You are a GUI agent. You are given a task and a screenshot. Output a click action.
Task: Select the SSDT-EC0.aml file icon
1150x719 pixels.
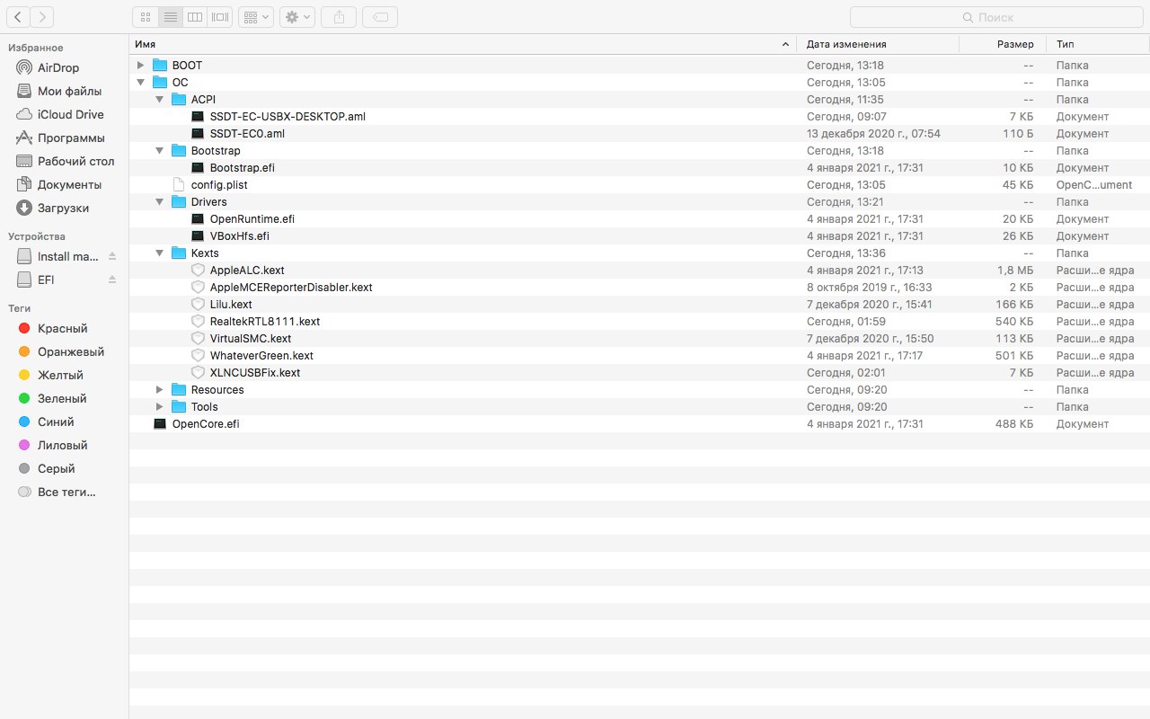[198, 133]
